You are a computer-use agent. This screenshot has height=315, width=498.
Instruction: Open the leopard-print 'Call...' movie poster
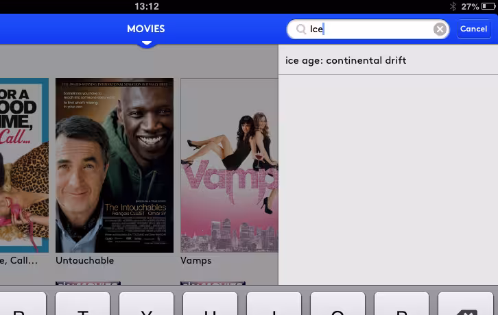click(x=24, y=165)
